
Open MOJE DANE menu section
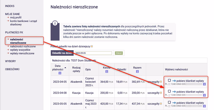[12, 14]
